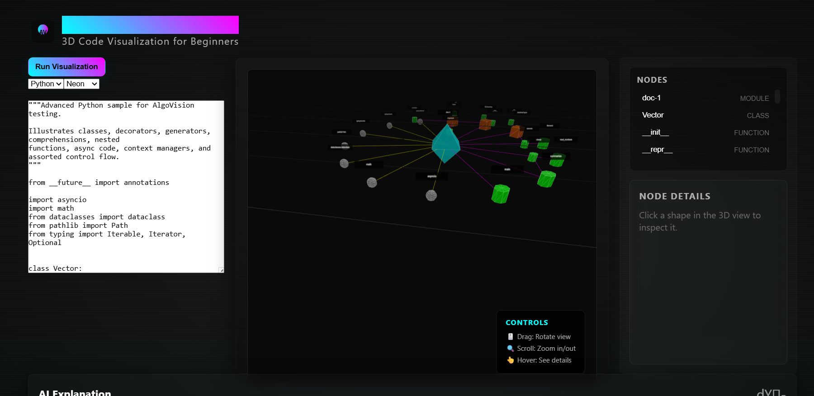Click the mouse icon beside Drag: Rotate view

pos(511,337)
